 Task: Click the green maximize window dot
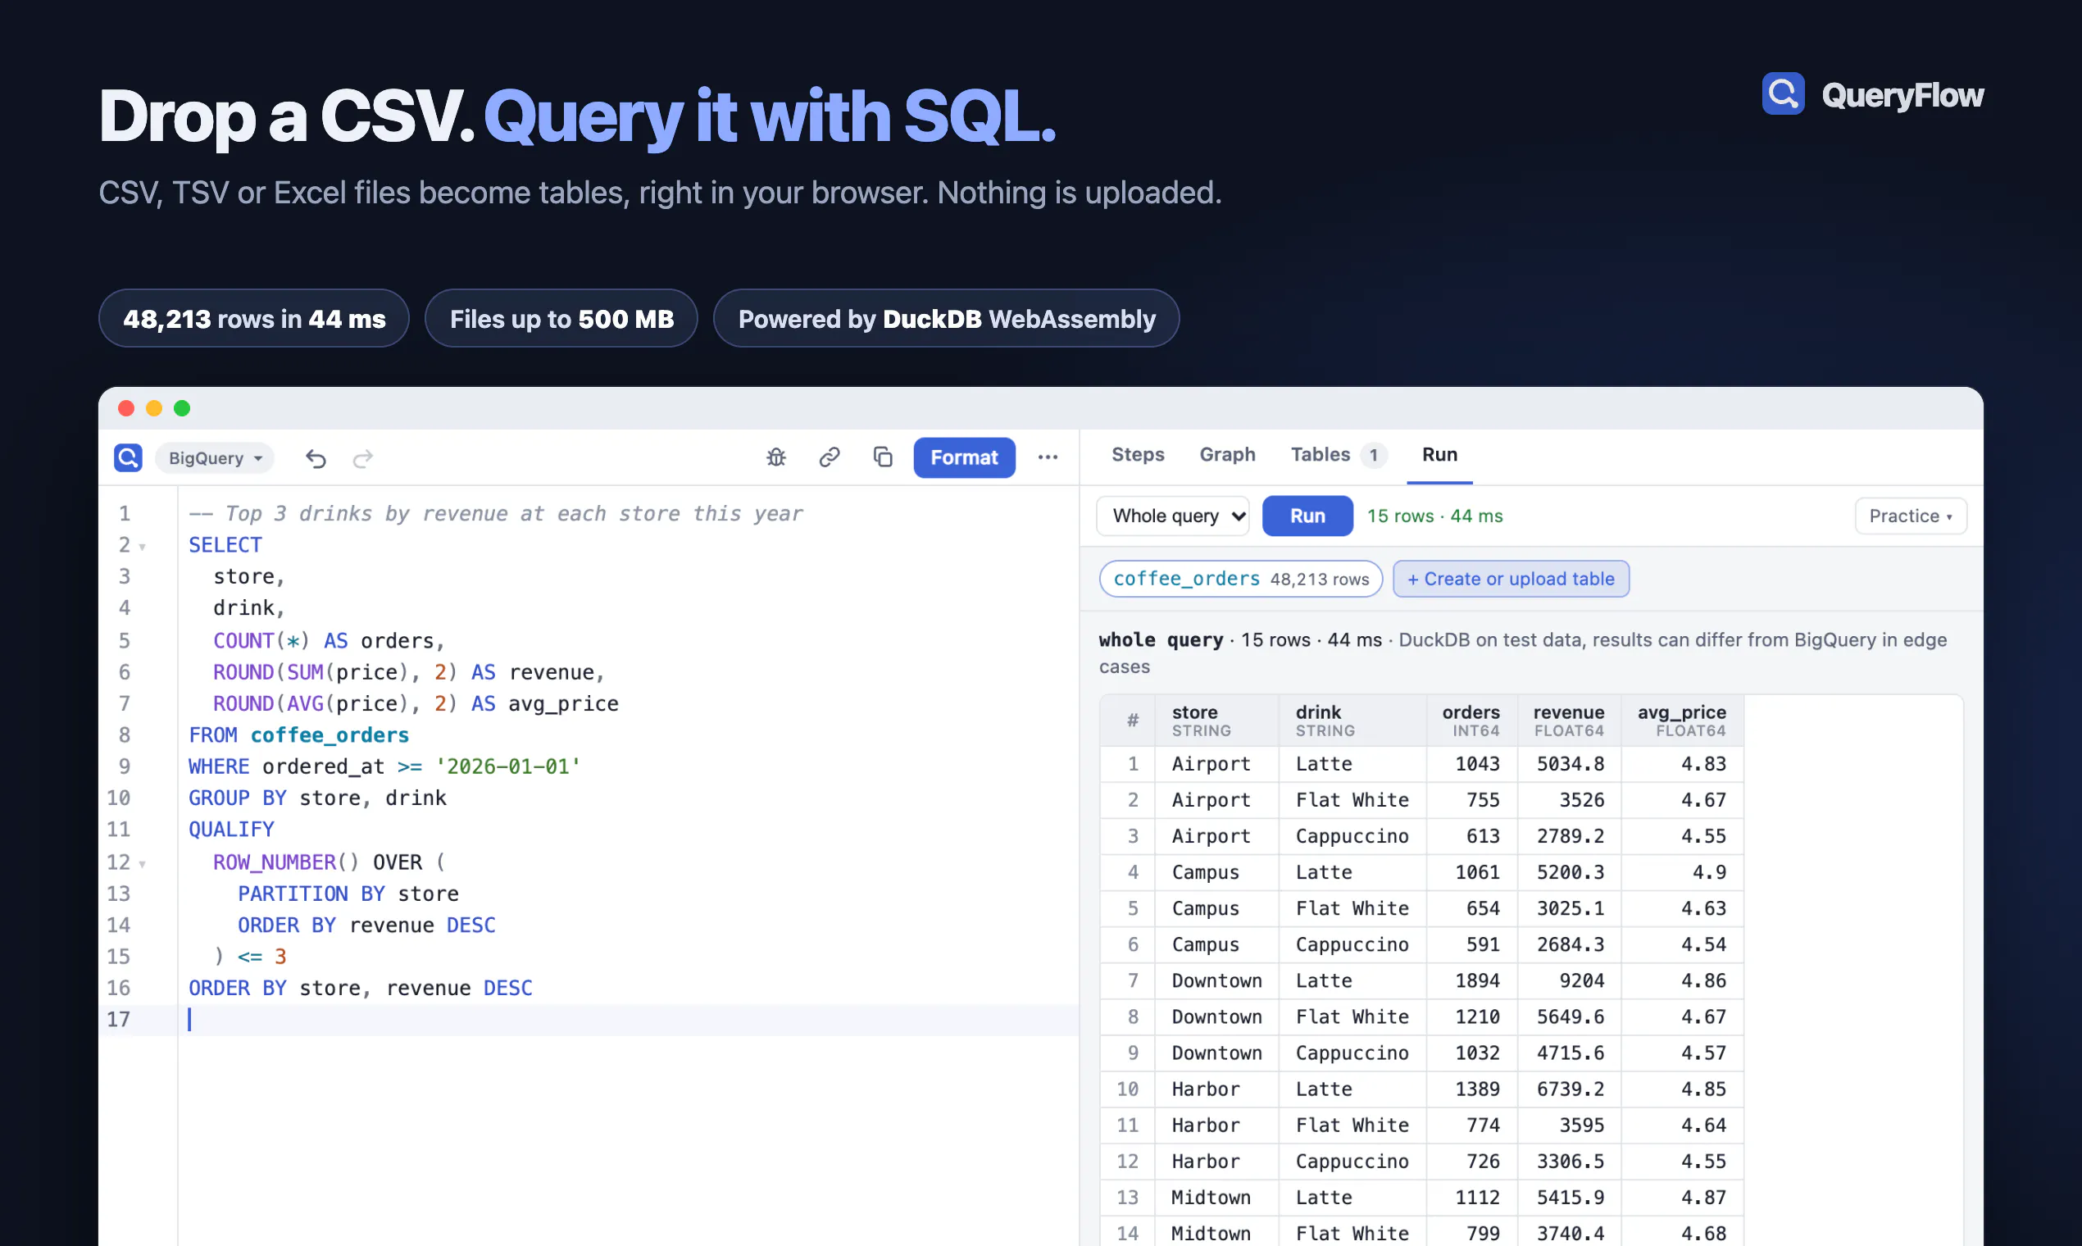tap(181, 408)
